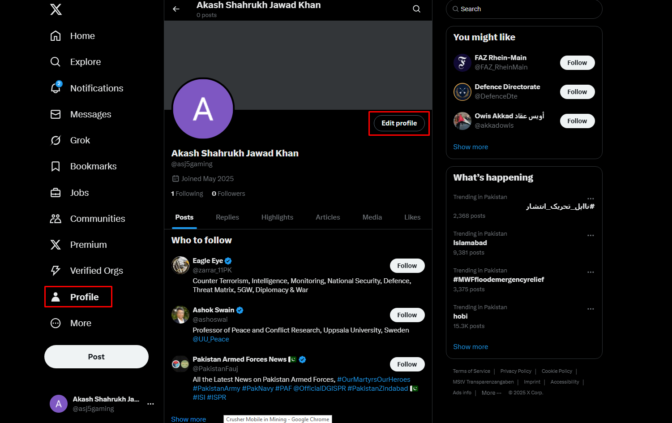Open the hobi trend three-dot menu
Screen dimensions: 672x423
(590, 309)
